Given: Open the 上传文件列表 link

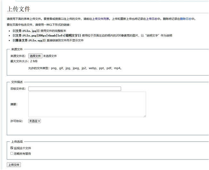Looking at the screenshot, I should pos(101,19).
